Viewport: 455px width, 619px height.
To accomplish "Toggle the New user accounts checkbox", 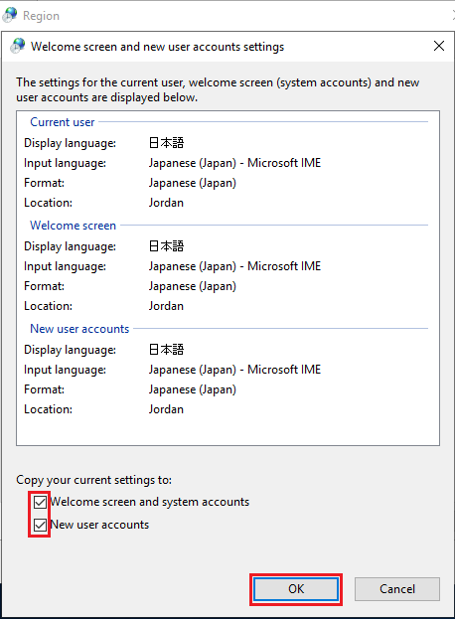I will [40, 525].
